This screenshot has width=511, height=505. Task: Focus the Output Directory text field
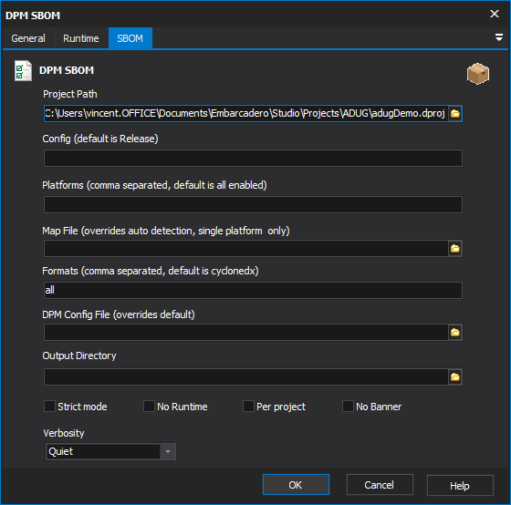coord(246,377)
